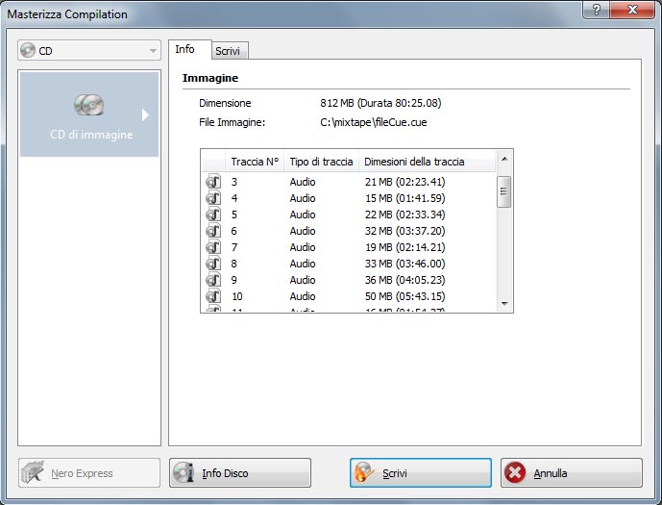Click track number 3 in the list
The width and height of the screenshot is (662, 505).
[x=234, y=182]
